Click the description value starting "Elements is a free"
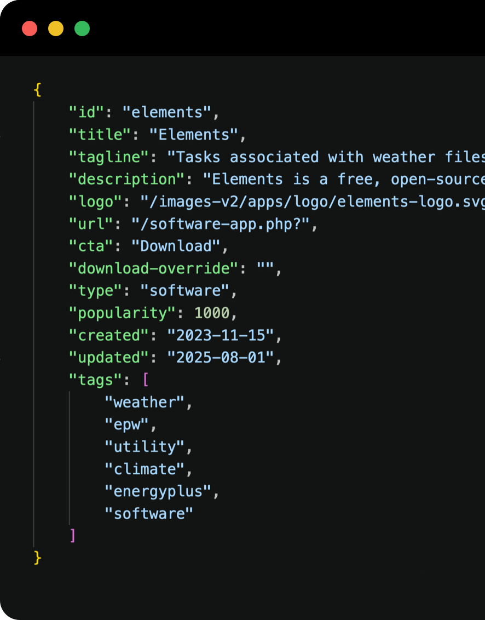This screenshot has width=485, height=620. pos(344,179)
